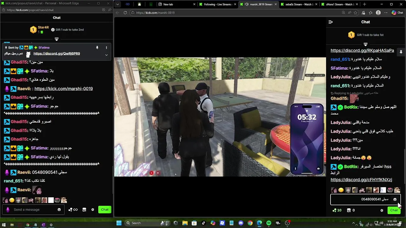Collapse leaderboard arrow in popout chat
Viewport: 406px width, 228px height.
(56, 39)
